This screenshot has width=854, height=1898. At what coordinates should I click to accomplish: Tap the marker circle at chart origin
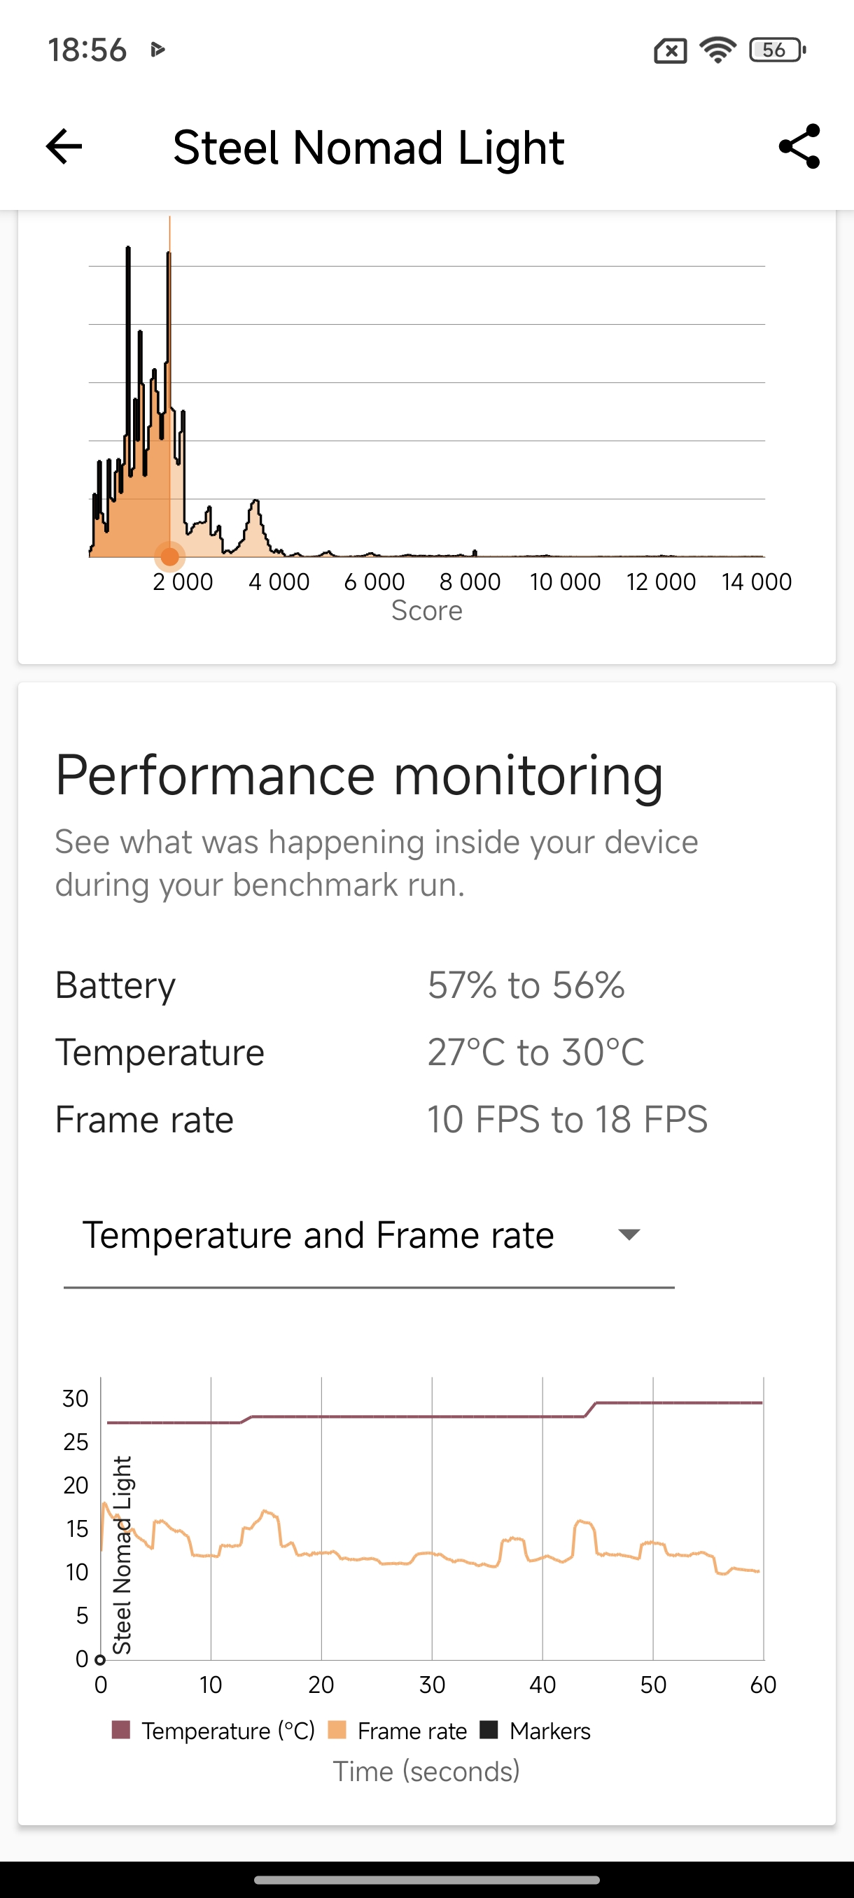[100, 1660]
